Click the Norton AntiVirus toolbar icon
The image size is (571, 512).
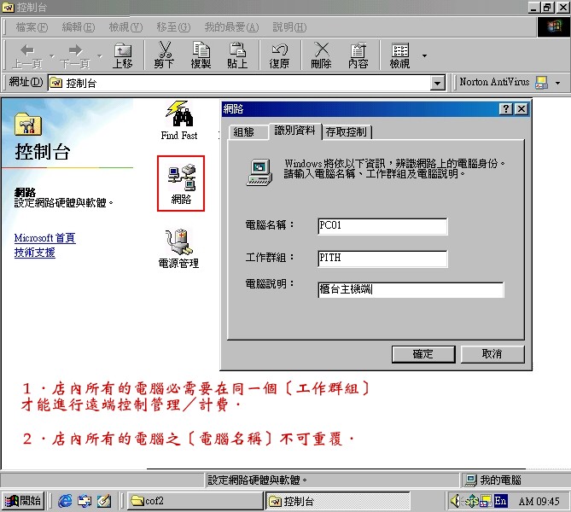pos(541,83)
